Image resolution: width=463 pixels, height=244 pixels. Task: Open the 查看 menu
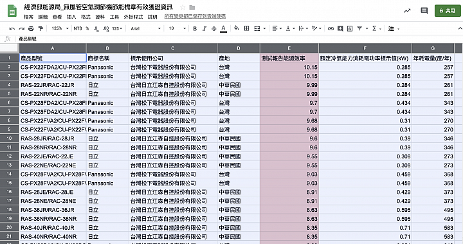point(57,17)
